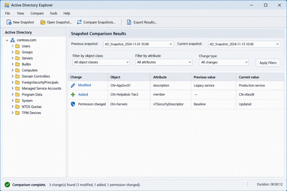Screen dimensions: 287x191
Task: Click the Production service value cell
Action: point(260,85)
